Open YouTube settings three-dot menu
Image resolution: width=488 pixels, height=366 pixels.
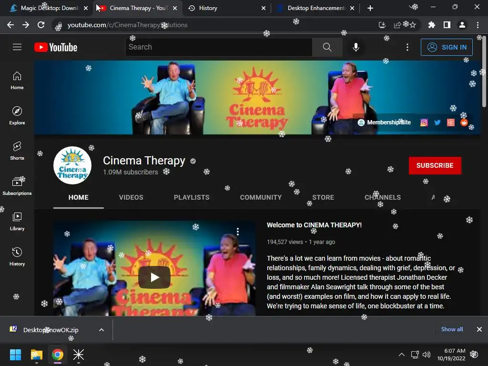[407, 47]
